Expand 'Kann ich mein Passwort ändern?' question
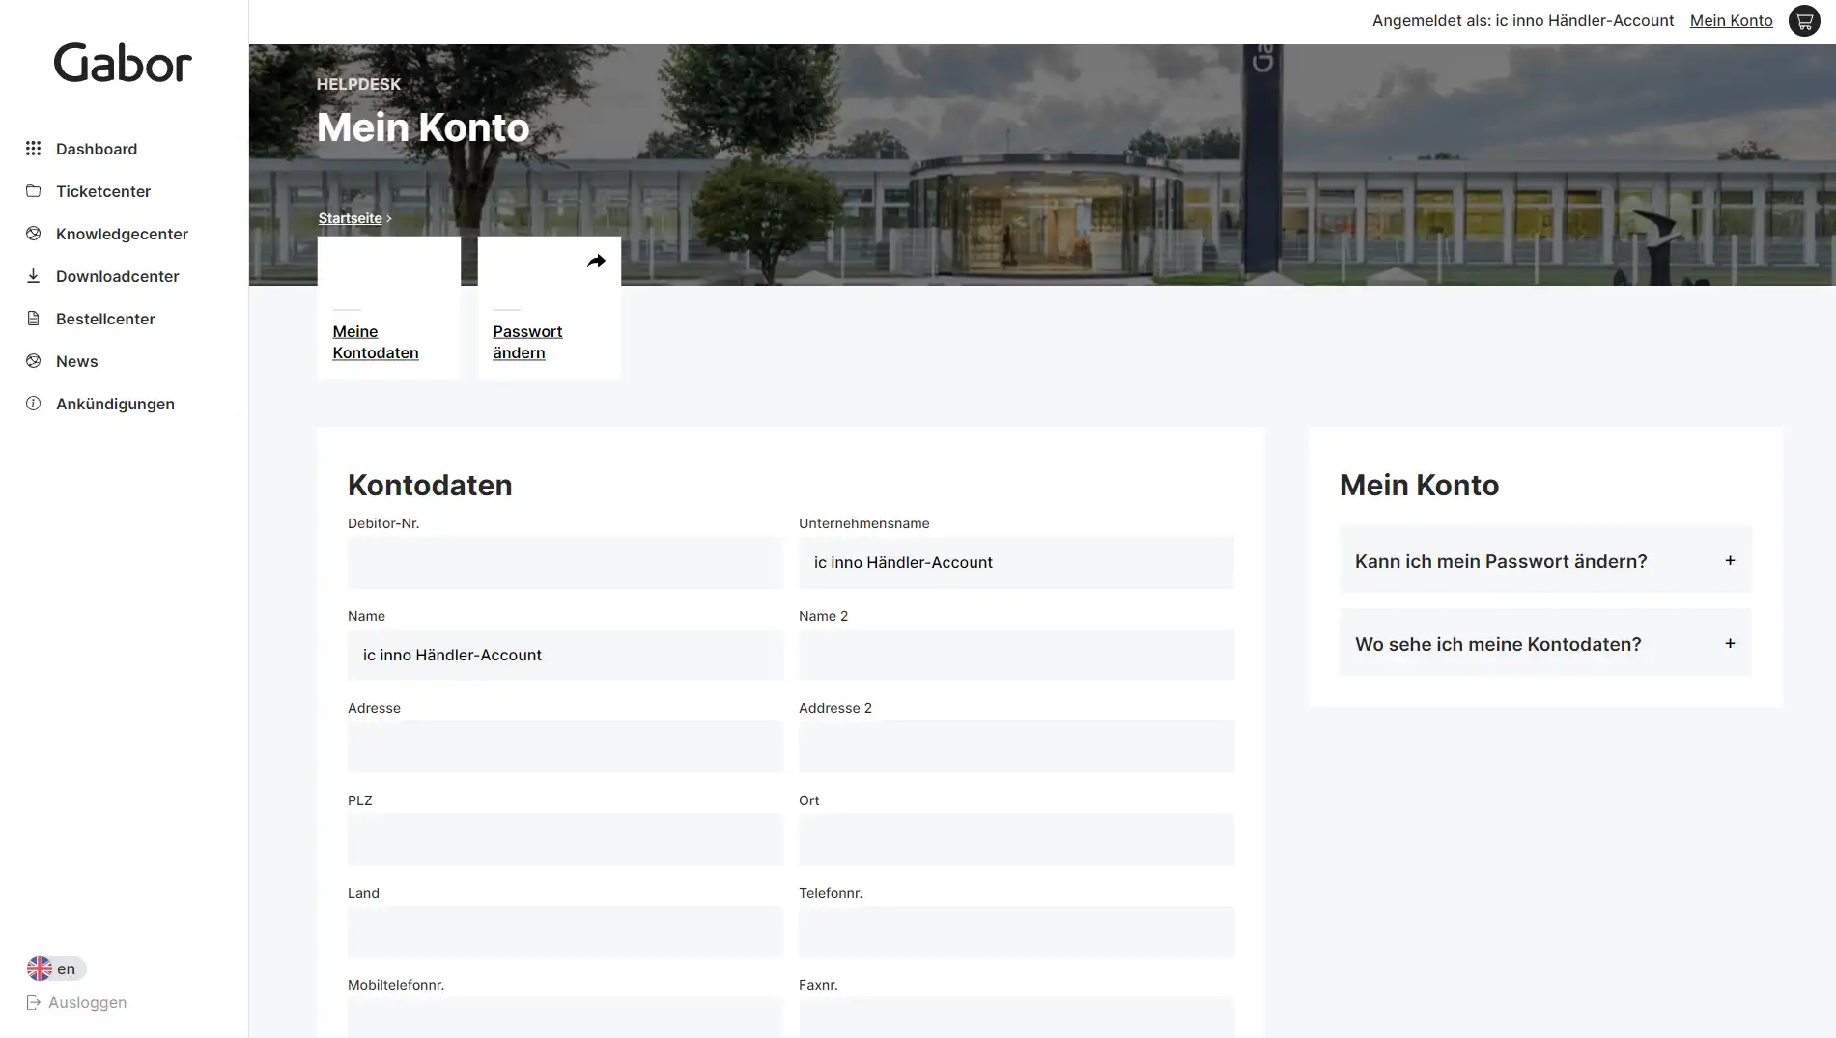The image size is (1836, 1038). point(1545,561)
